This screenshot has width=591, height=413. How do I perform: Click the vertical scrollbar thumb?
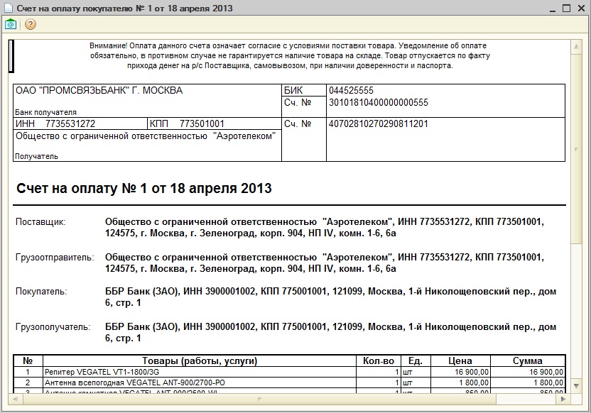576,149
